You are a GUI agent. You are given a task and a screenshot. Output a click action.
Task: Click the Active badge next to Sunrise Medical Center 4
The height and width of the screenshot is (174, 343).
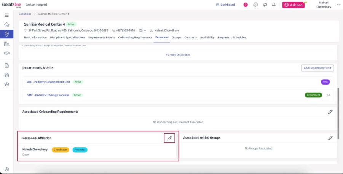(71, 24)
